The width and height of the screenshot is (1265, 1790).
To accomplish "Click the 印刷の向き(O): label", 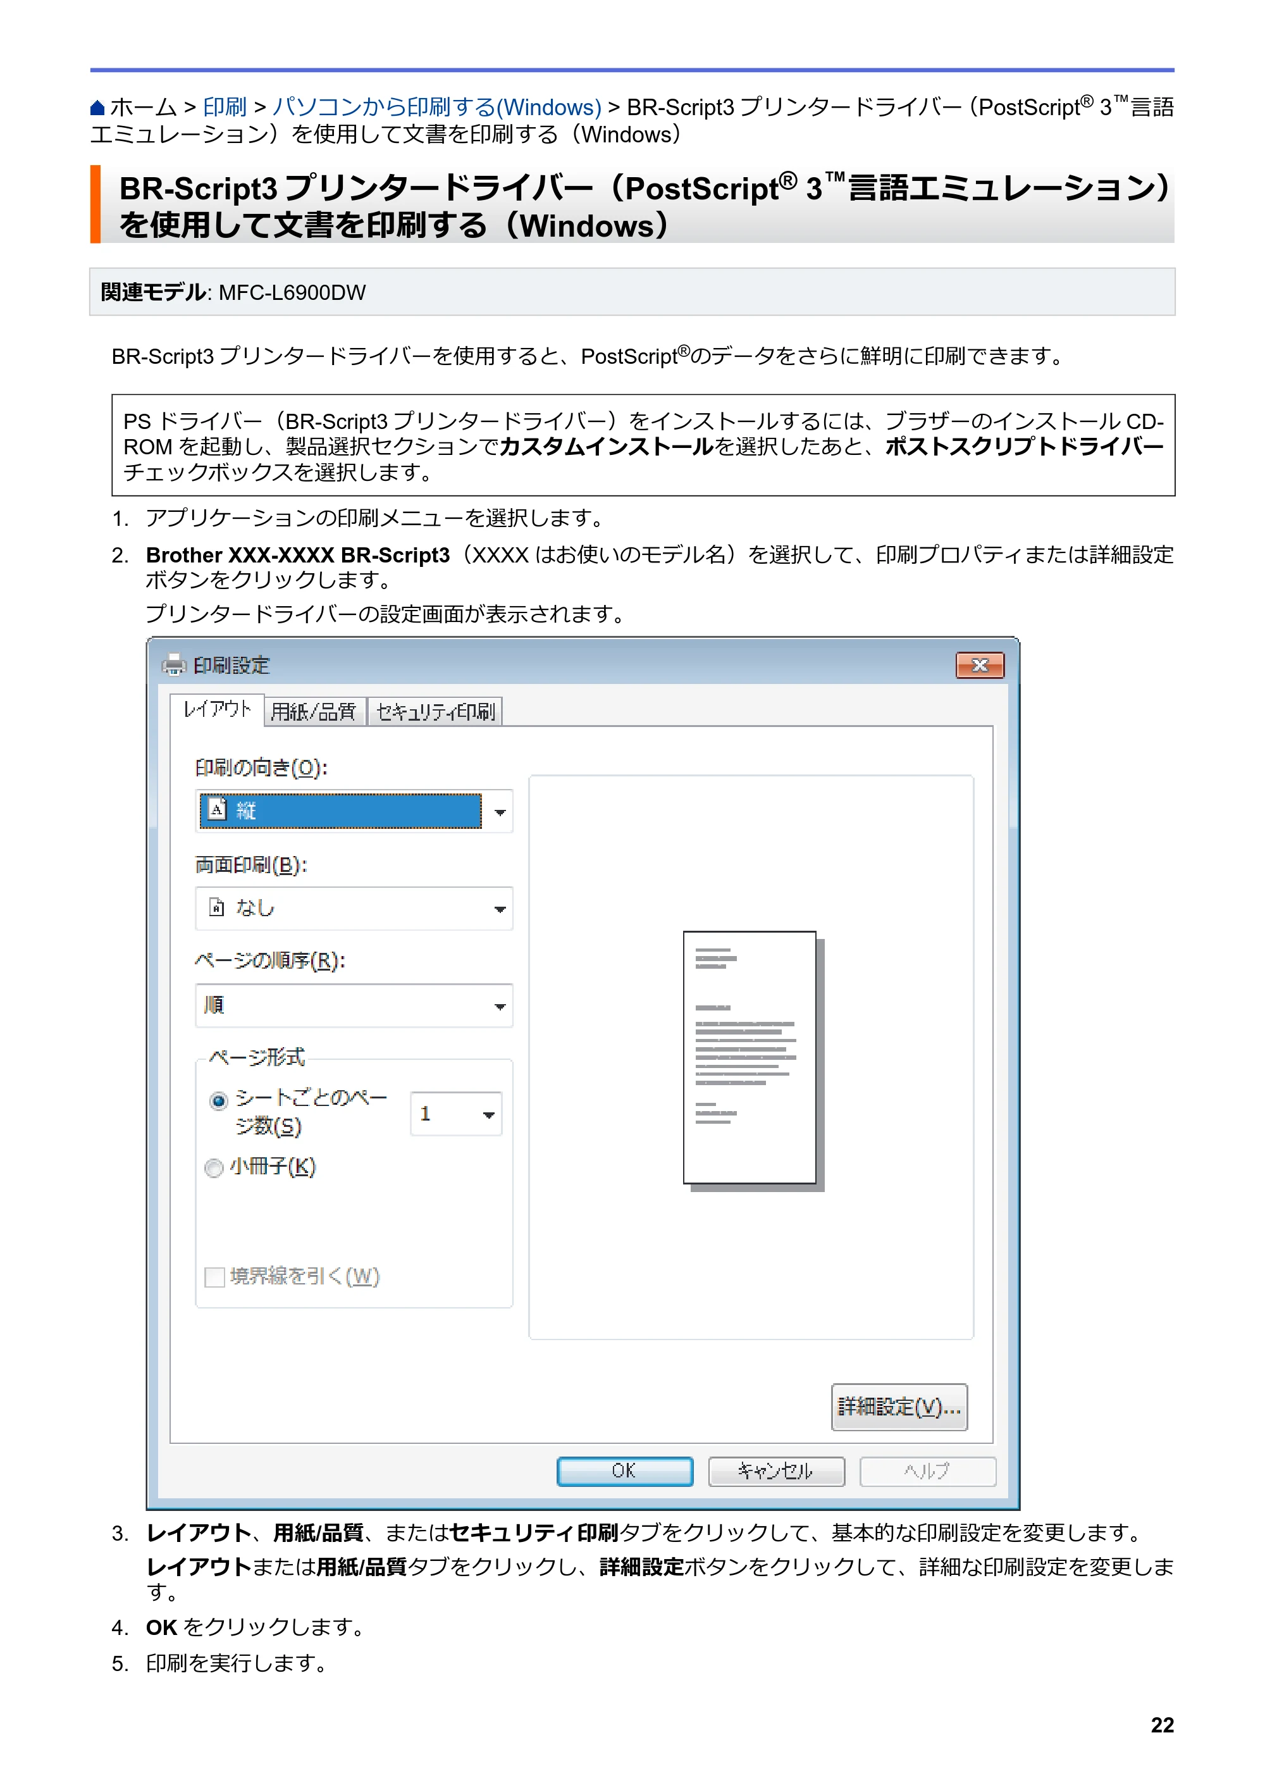I will pos(261,768).
